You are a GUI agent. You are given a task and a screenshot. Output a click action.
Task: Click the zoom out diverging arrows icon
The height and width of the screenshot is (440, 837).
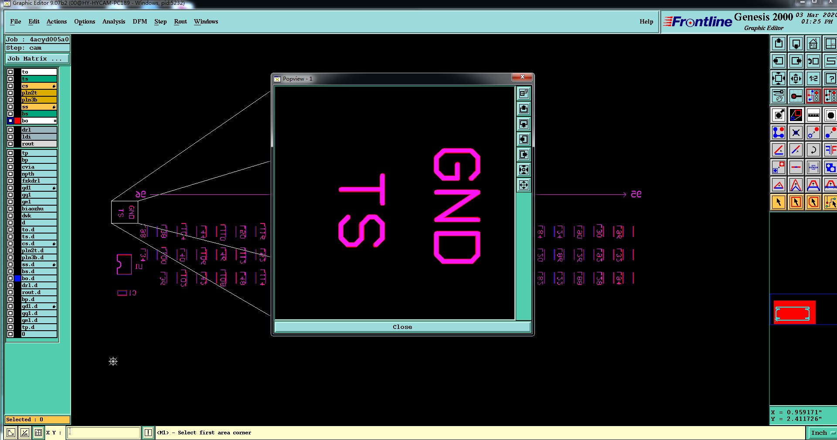click(x=796, y=78)
